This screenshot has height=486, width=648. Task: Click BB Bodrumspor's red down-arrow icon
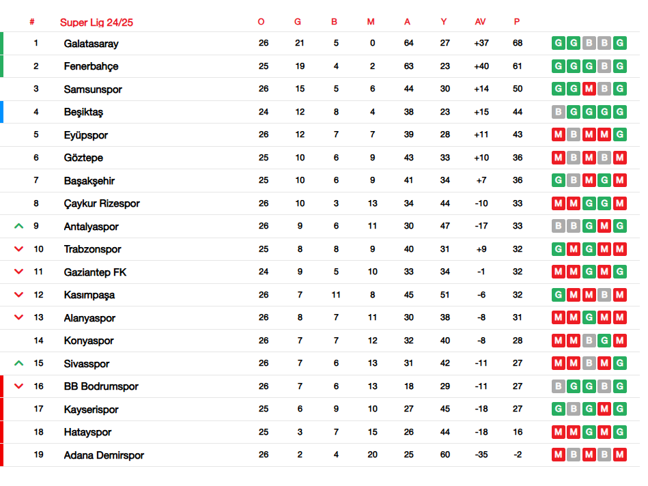click(x=18, y=386)
